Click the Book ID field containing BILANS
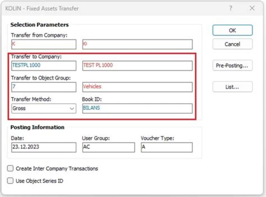The height and width of the screenshot is (197, 266). click(137, 109)
